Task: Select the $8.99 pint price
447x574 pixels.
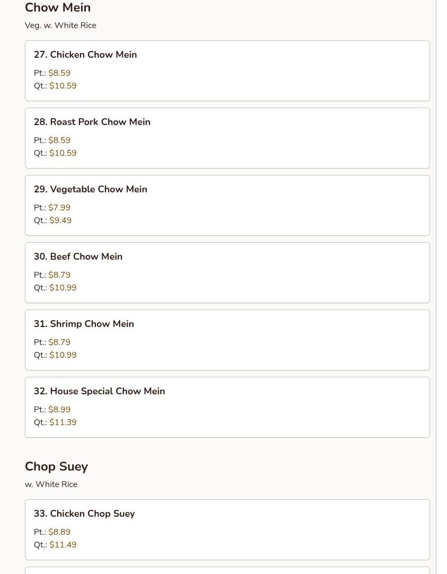Action: click(x=59, y=410)
